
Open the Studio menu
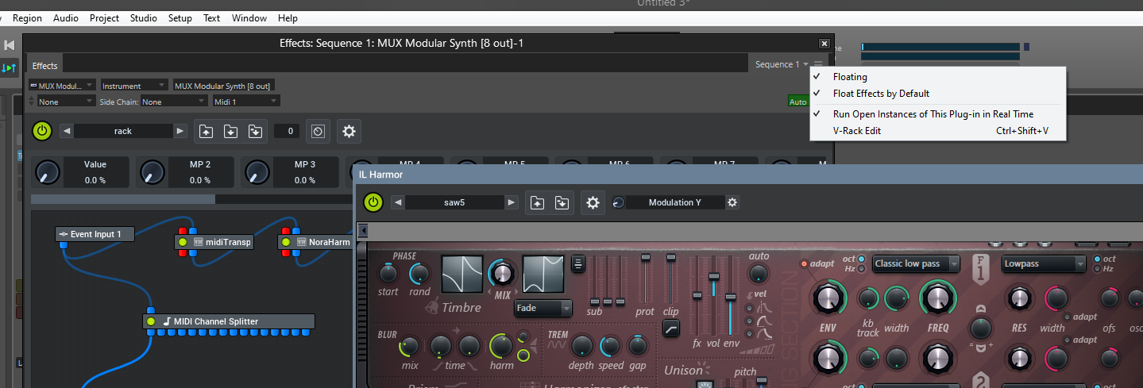pyautogui.click(x=144, y=17)
